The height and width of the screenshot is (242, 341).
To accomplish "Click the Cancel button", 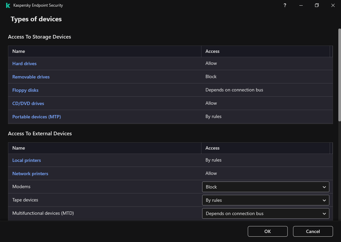I will click(313, 231).
